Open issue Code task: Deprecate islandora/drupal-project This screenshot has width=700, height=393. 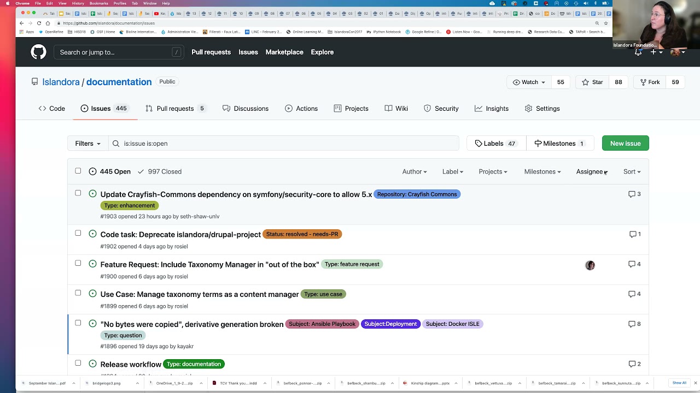[180, 234]
